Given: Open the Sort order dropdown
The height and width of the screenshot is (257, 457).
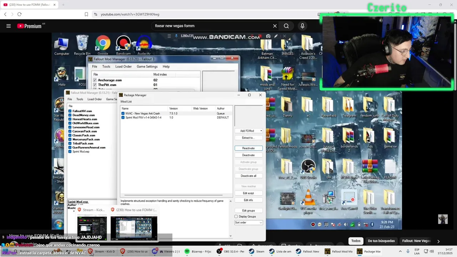Looking at the screenshot, I should coord(248,222).
